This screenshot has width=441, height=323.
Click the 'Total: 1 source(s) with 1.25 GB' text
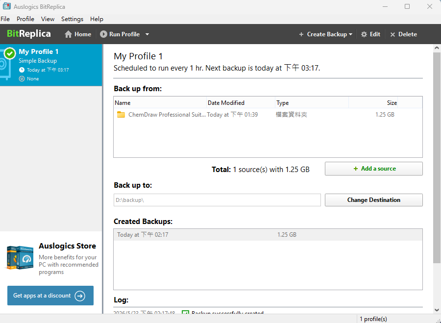[x=261, y=170]
